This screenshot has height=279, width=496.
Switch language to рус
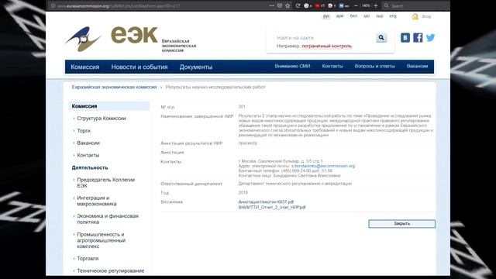point(326,16)
